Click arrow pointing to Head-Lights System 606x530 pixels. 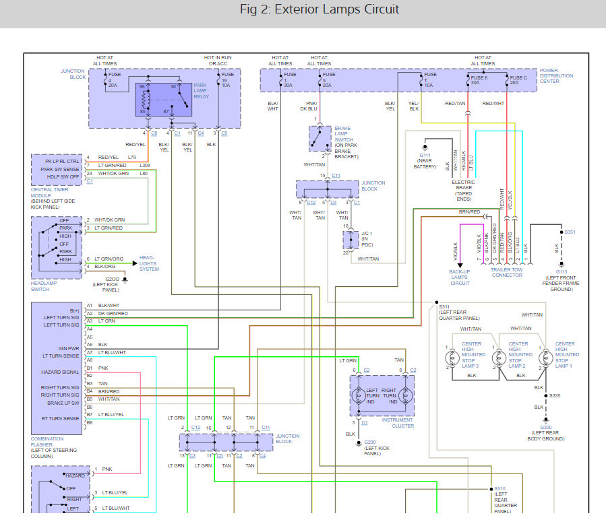click(135, 263)
